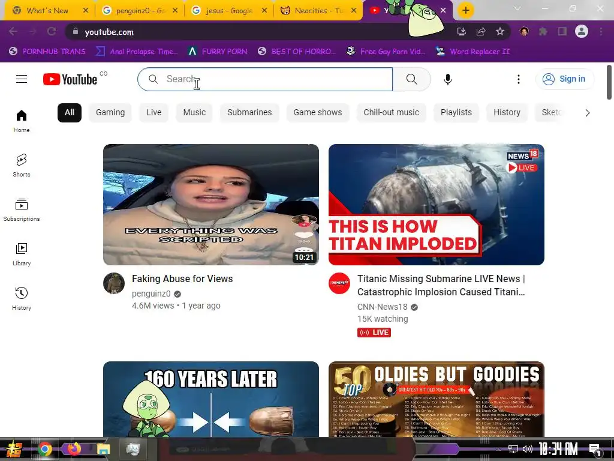Select the Music filter chip
Viewport: 614px width, 461px height.
[194, 112]
